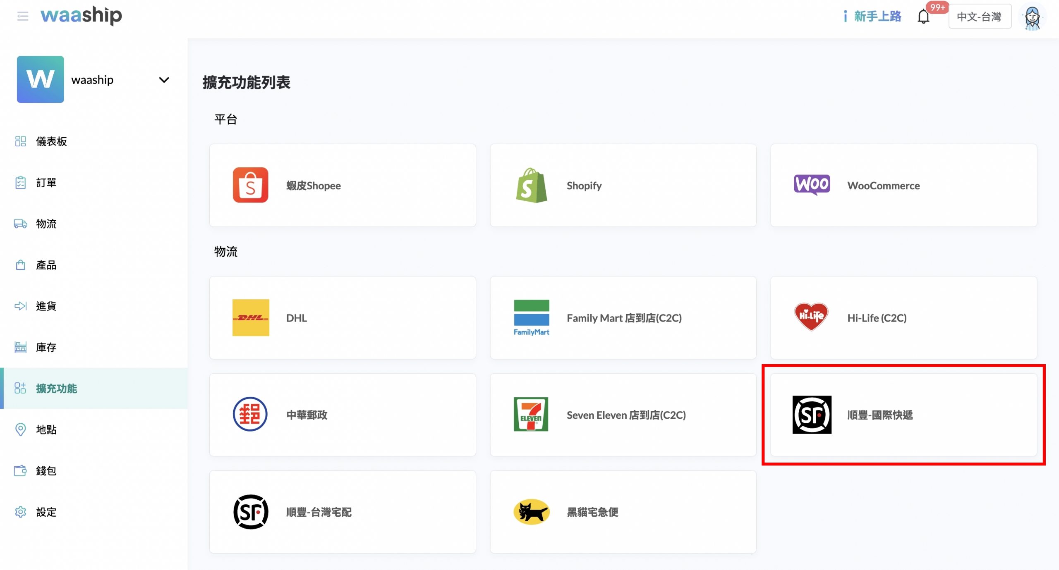Click the user avatar icon
Image resolution: width=1059 pixels, height=570 pixels.
[1032, 17]
